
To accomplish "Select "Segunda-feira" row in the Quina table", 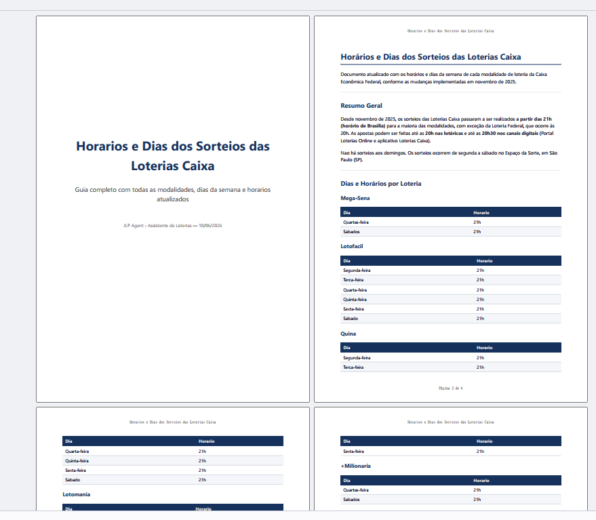I will pyautogui.click(x=451, y=358).
